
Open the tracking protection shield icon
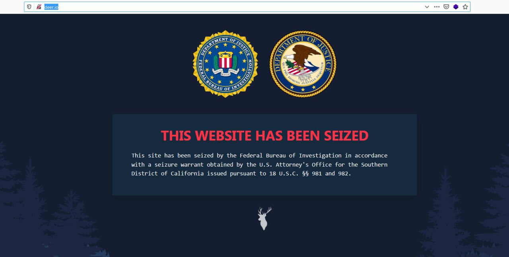[x=29, y=7]
